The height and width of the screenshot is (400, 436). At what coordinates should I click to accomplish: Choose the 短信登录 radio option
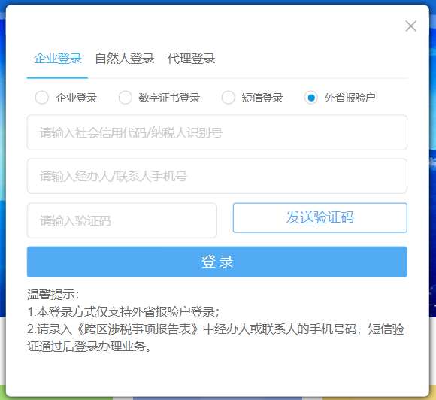[x=229, y=98]
